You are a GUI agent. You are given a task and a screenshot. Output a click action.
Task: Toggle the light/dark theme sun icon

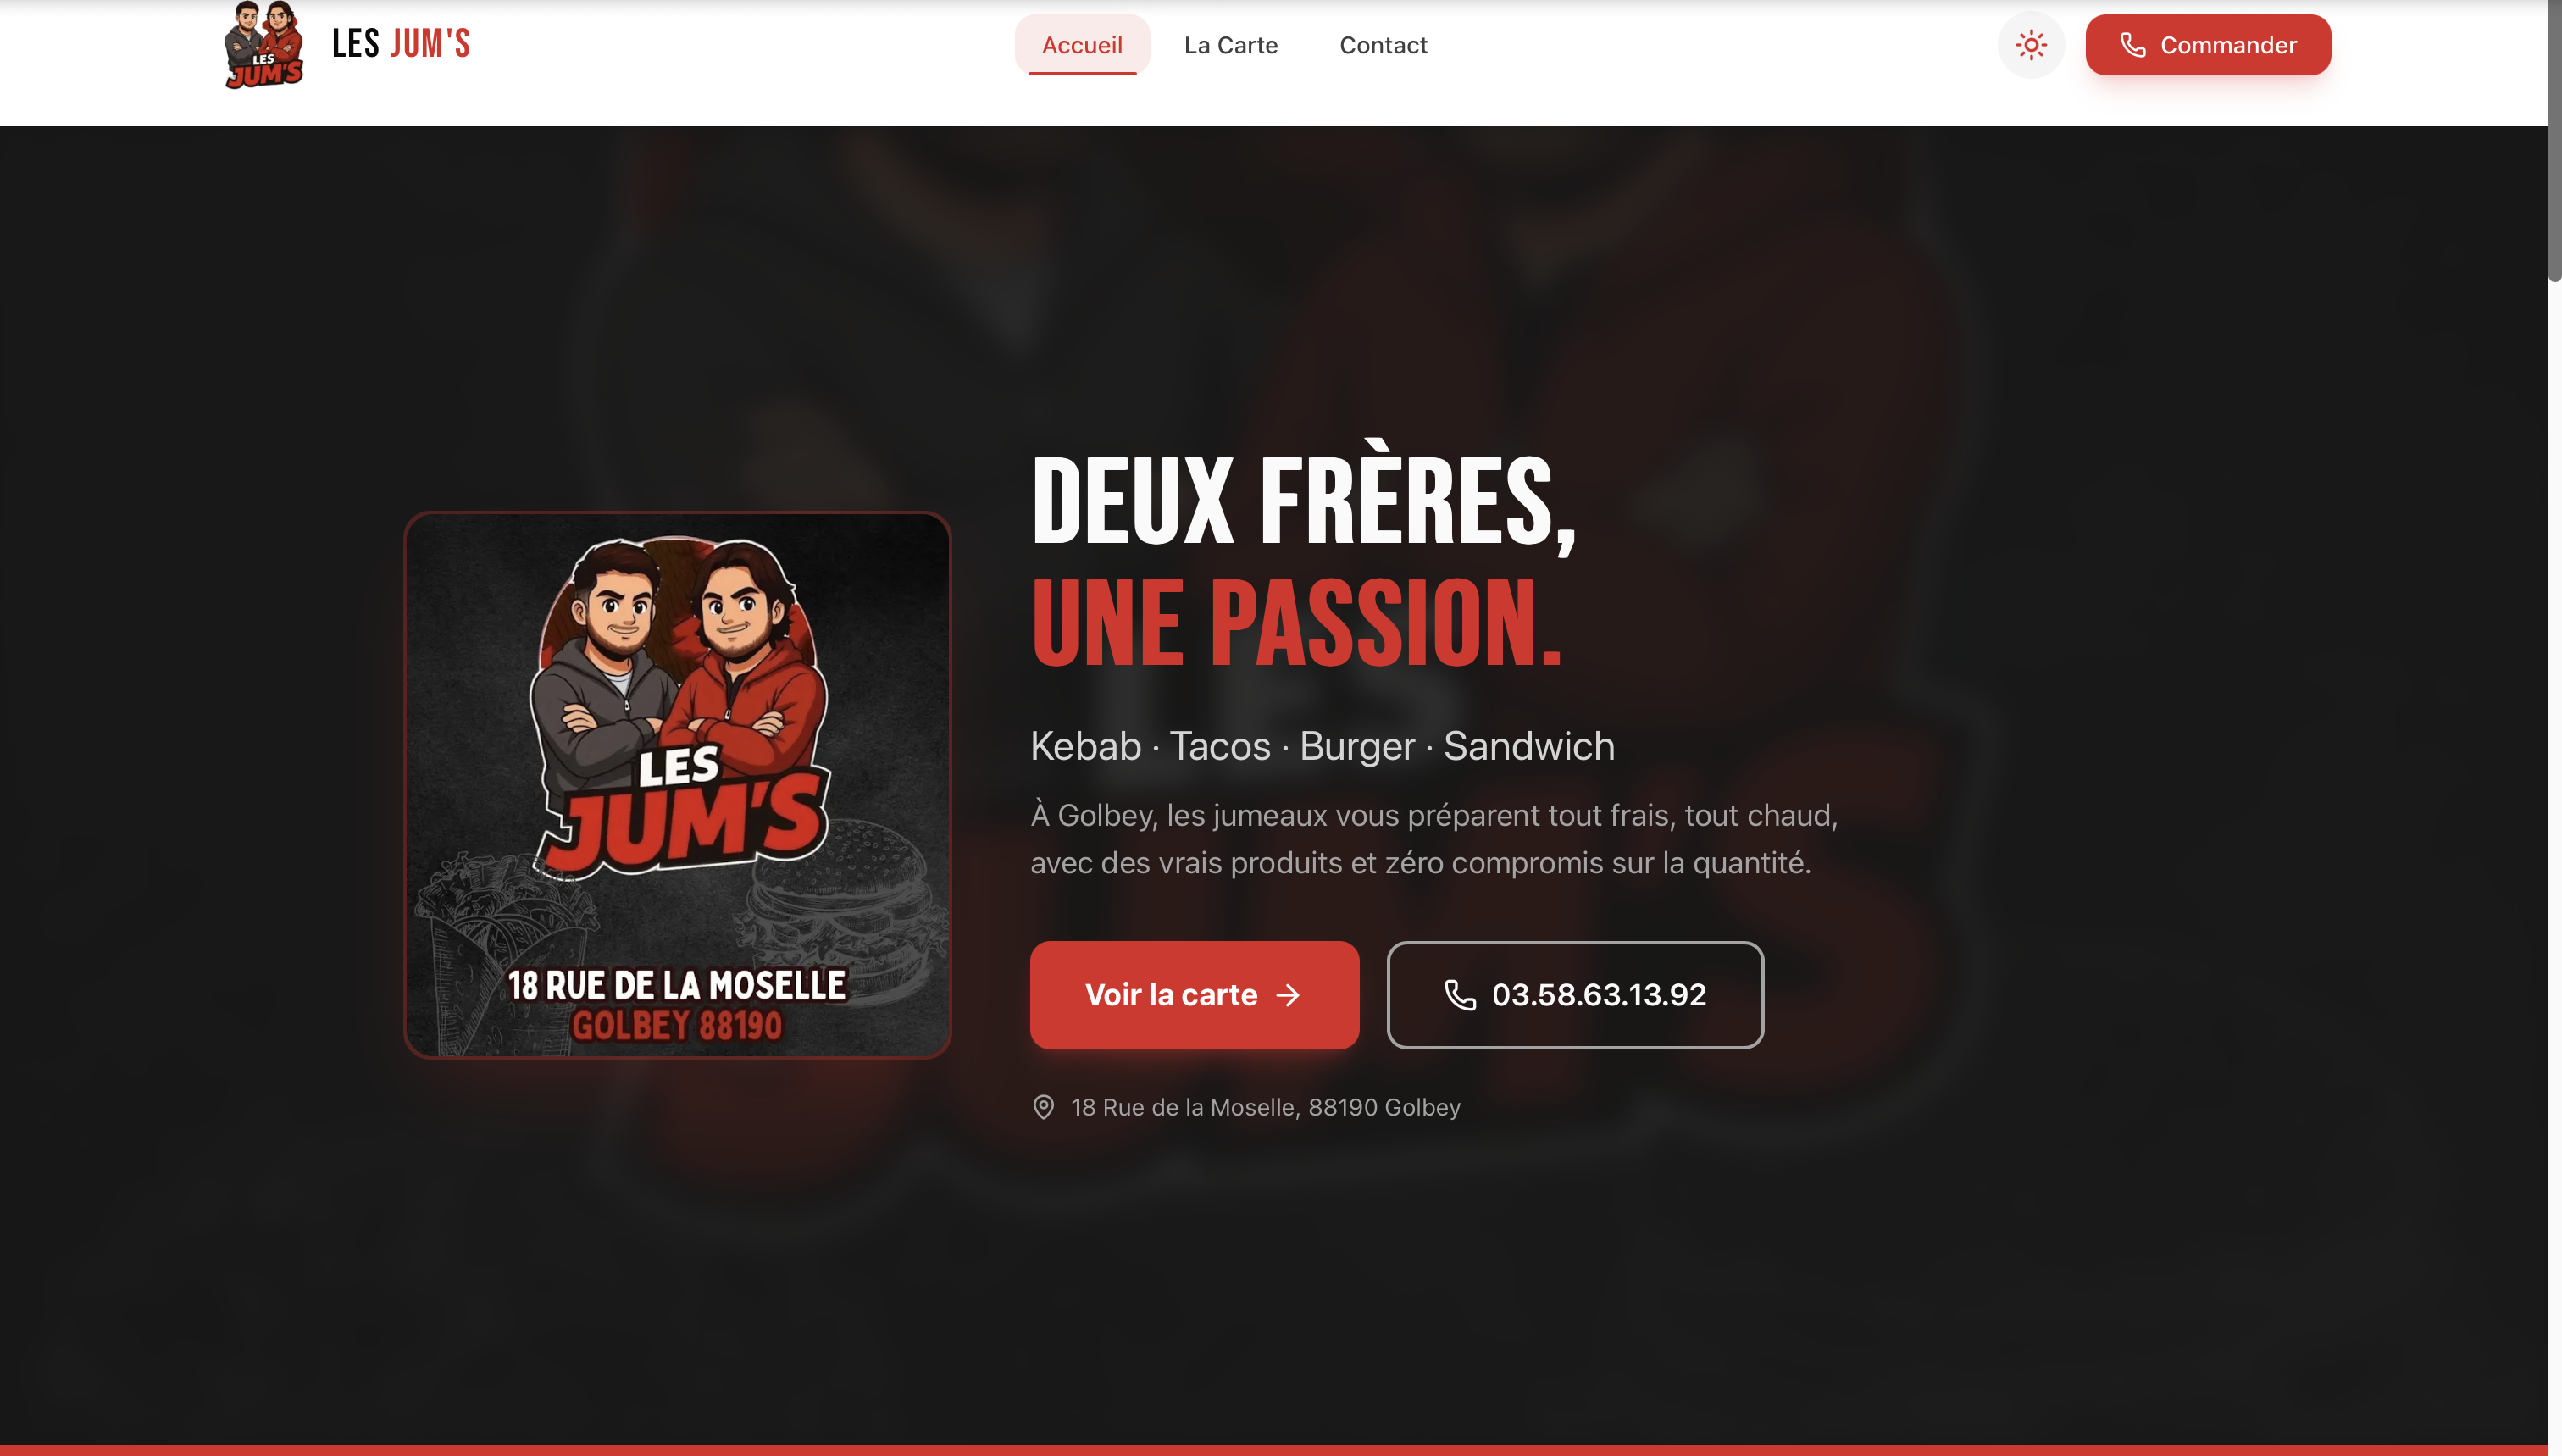[x=2031, y=45]
